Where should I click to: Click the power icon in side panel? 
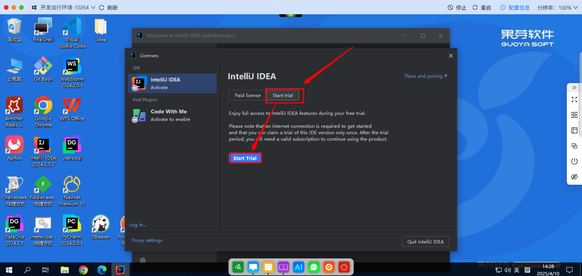tap(574, 161)
